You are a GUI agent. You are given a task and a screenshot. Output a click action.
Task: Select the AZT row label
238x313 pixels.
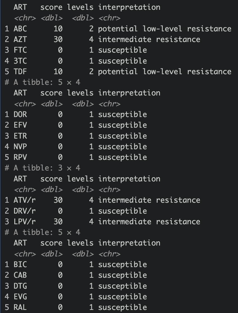tap(20, 39)
